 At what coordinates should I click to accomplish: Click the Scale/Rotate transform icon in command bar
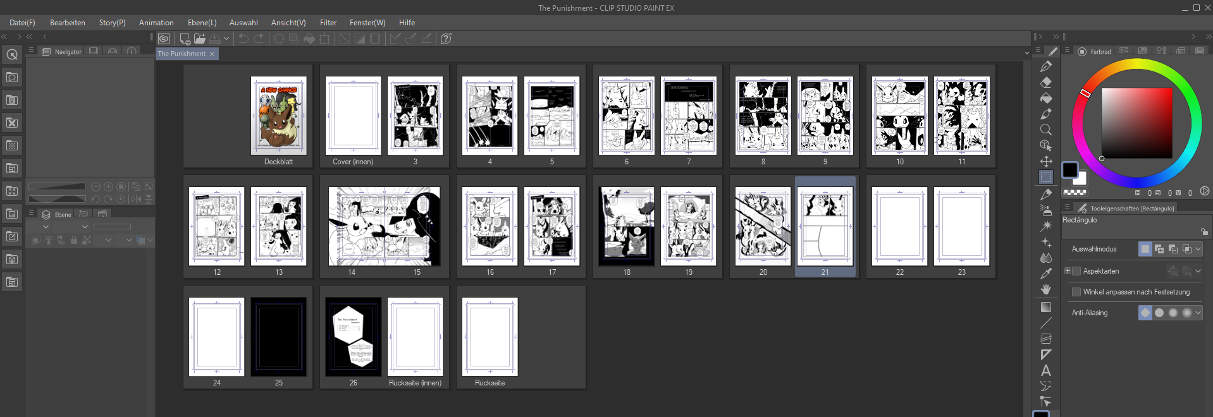tap(324, 39)
